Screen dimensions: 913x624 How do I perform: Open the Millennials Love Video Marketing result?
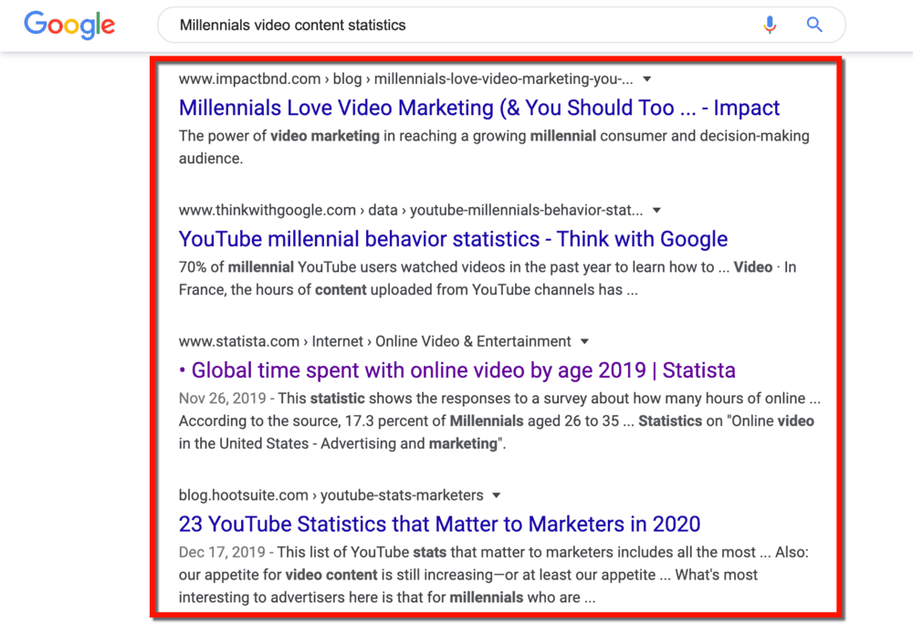point(478,108)
